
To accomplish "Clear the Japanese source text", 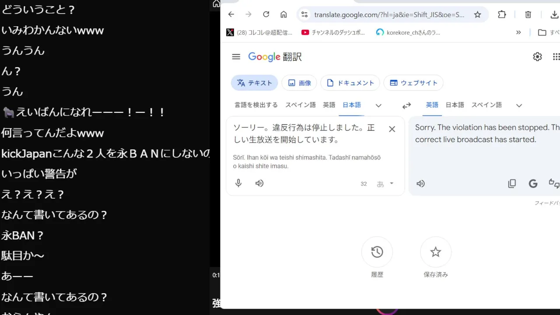I will coord(392,129).
